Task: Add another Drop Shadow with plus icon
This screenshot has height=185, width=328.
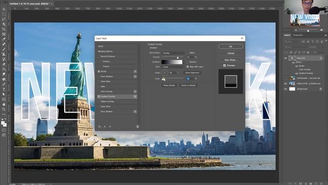Action: point(135,112)
